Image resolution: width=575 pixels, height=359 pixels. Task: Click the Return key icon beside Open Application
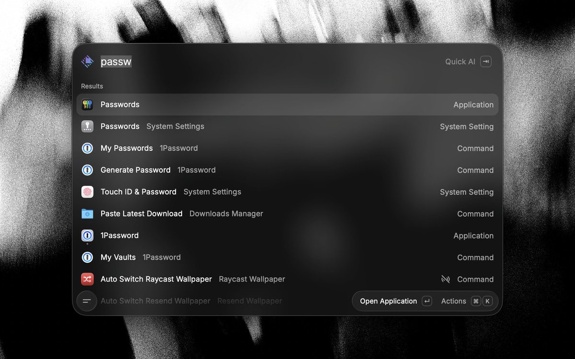pyautogui.click(x=427, y=301)
